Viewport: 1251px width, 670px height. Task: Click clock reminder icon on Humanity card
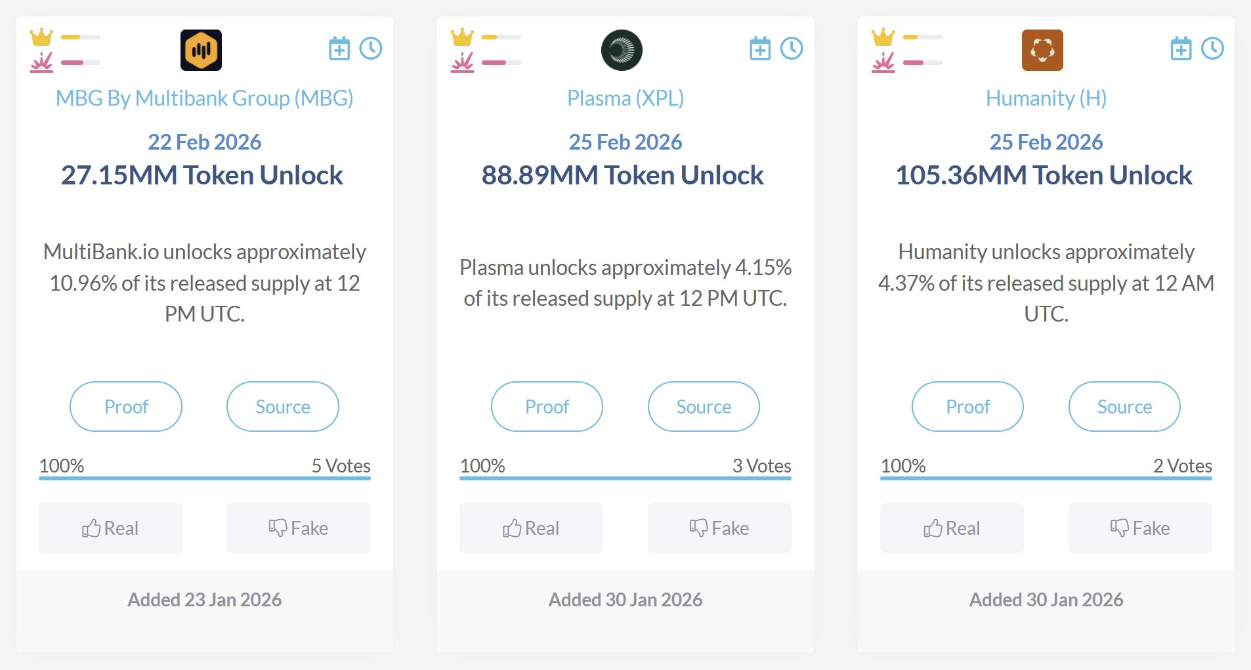1212,49
